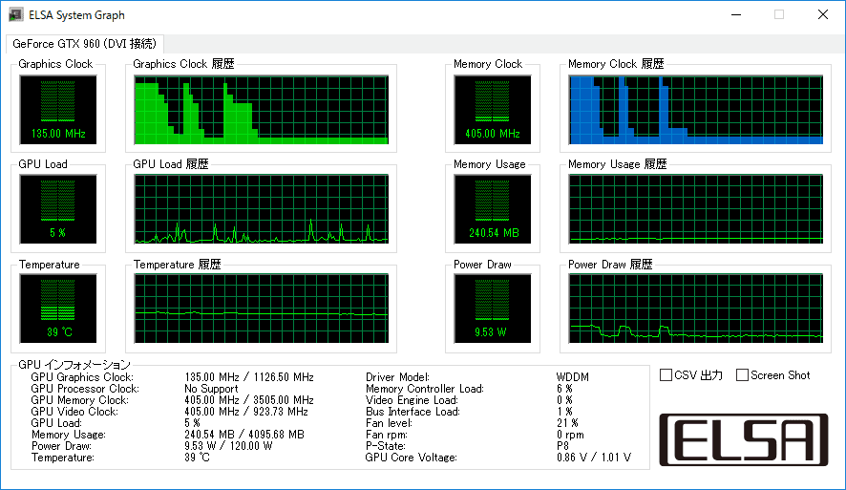
Task: Click the value '240.54 MB / 4095.68 MB'
Action: pos(244,435)
